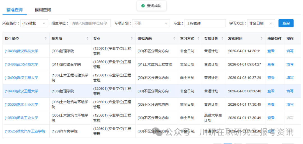Sort by the 招生单位 column sort arrows
The image size is (303, 144).
tap(46, 39)
